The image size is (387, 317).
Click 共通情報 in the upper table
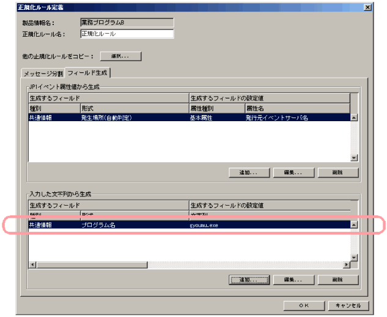tap(40, 117)
